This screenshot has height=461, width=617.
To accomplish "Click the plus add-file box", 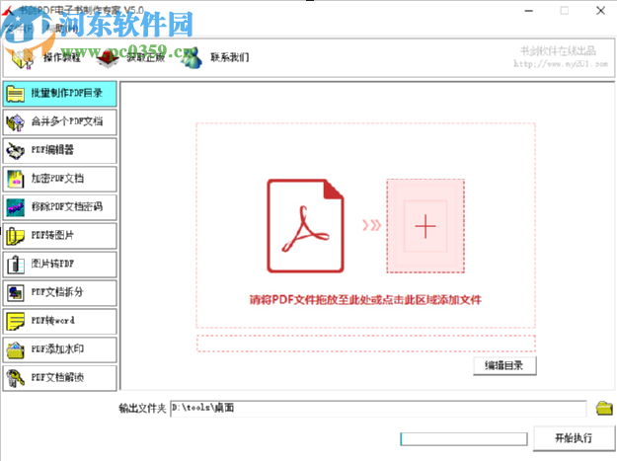I will coord(425,226).
